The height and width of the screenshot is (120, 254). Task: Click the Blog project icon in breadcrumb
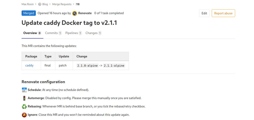40,4
